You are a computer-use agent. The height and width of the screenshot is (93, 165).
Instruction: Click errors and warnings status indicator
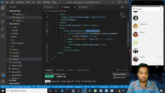pos(5,87)
